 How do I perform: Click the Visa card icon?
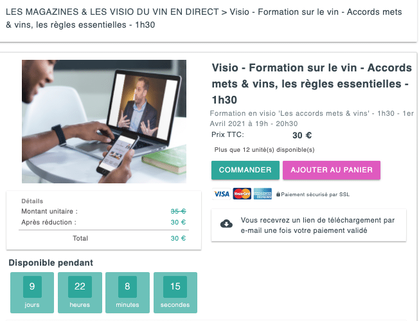(x=222, y=194)
